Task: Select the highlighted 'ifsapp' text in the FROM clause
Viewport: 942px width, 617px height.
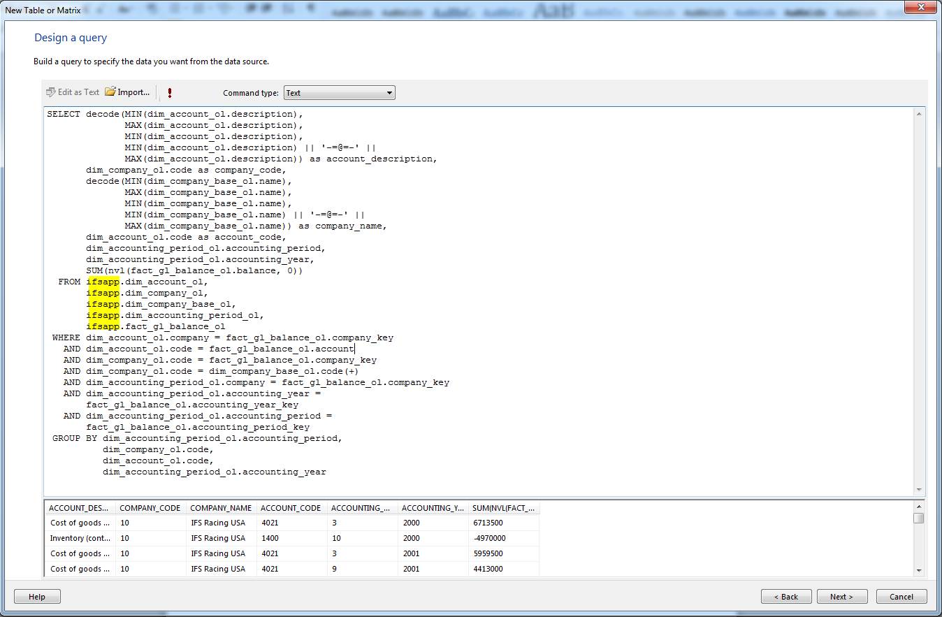Action: [103, 281]
